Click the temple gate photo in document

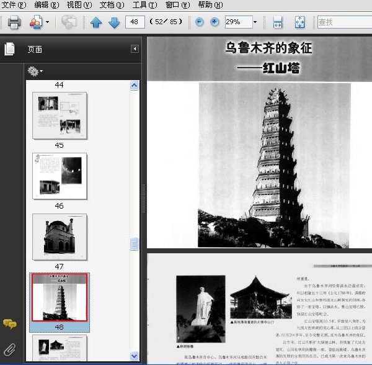click(261, 297)
